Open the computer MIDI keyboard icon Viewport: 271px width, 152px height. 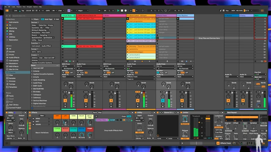(224, 11)
